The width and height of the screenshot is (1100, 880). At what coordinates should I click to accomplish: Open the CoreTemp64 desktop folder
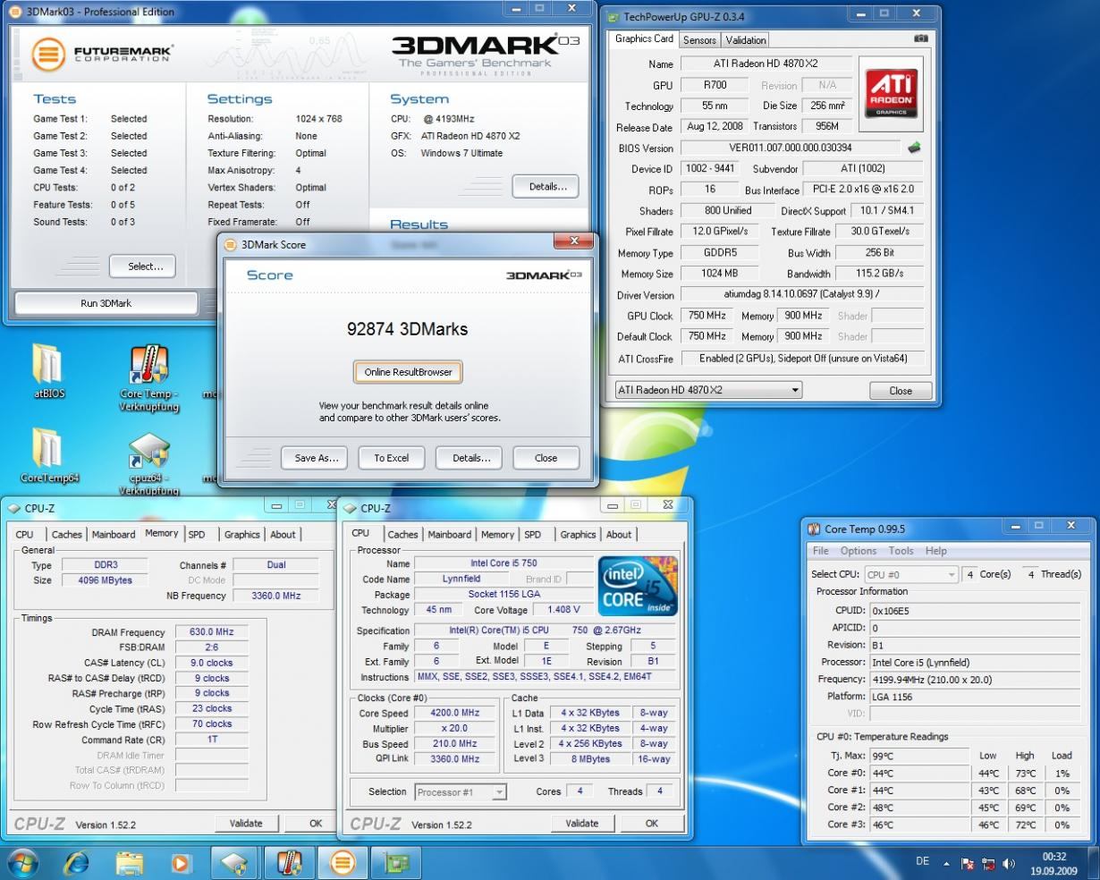49,455
